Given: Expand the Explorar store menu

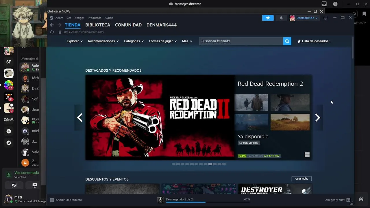Looking at the screenshot, I should pyautogui.click(x=75, y=41).
